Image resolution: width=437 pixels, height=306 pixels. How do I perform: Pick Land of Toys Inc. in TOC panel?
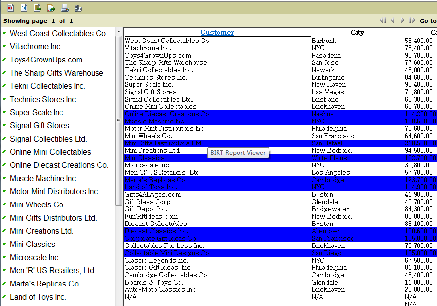pyautogui.click(x=38, y=297)
